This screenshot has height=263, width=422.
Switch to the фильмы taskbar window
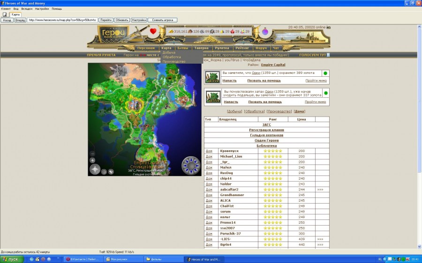tap(162, 259)
